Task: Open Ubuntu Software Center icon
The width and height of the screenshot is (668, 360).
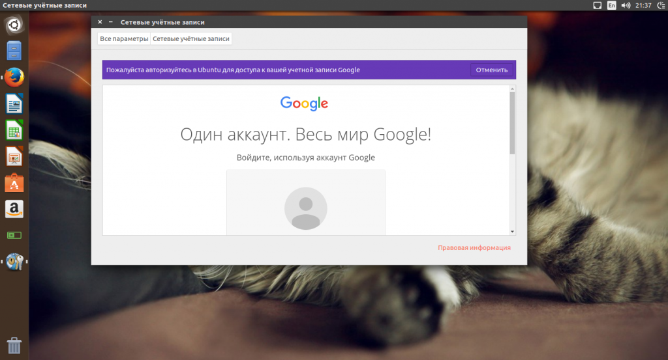Action: pyautogui.click(x=14, y=183)
